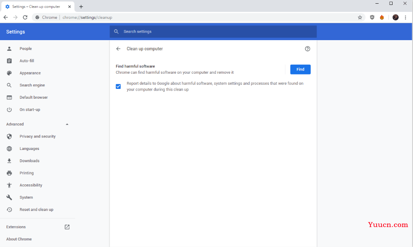
Task: Click the browser forward arrow
Action: pos(15,18)
